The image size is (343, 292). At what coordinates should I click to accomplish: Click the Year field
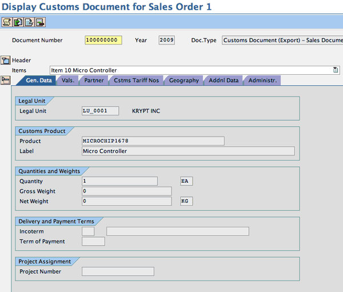pyautogui.click(x=167, y=41)
